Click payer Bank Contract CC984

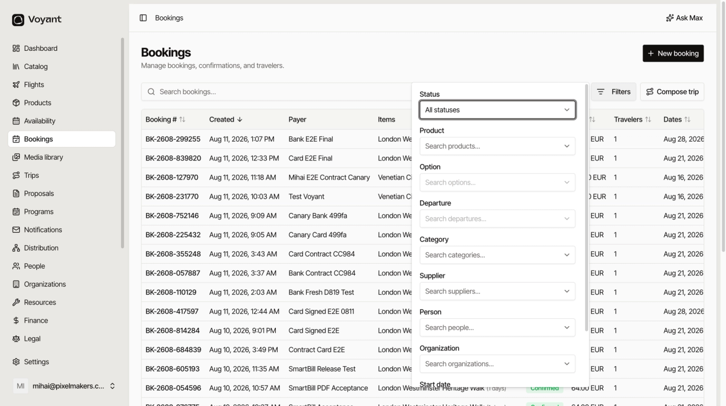click(x=322, y=273)
